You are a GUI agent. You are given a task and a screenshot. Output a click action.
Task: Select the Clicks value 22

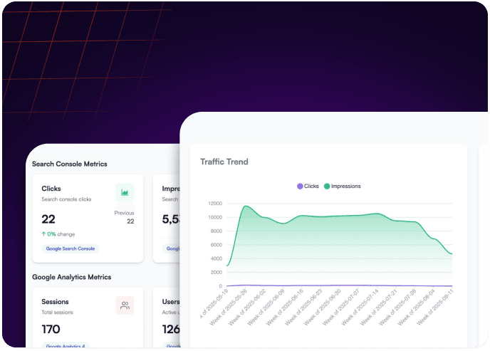pos(48,219)
